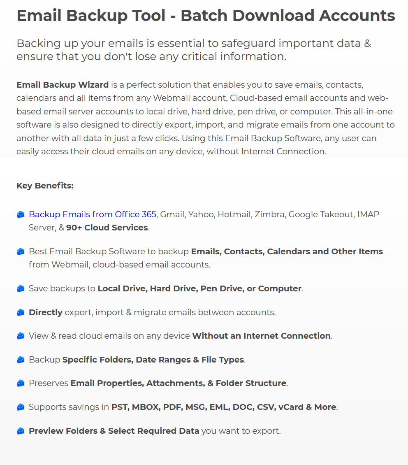The width and height of the screenshot is (408, 465).
Task: Open the Backup Emails from Office 365 link
Action: tap(93, 214)
